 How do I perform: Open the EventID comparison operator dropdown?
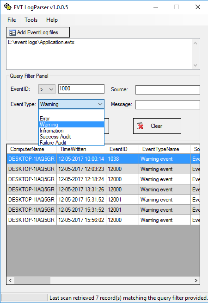(47, 89)
